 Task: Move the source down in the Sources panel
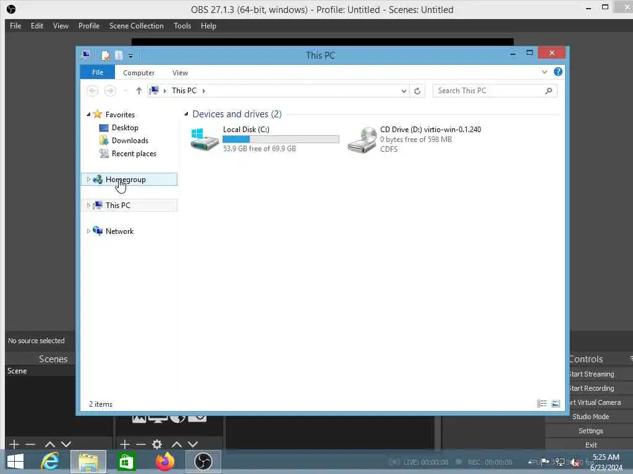pyautogui.click(x=193, y=444)
